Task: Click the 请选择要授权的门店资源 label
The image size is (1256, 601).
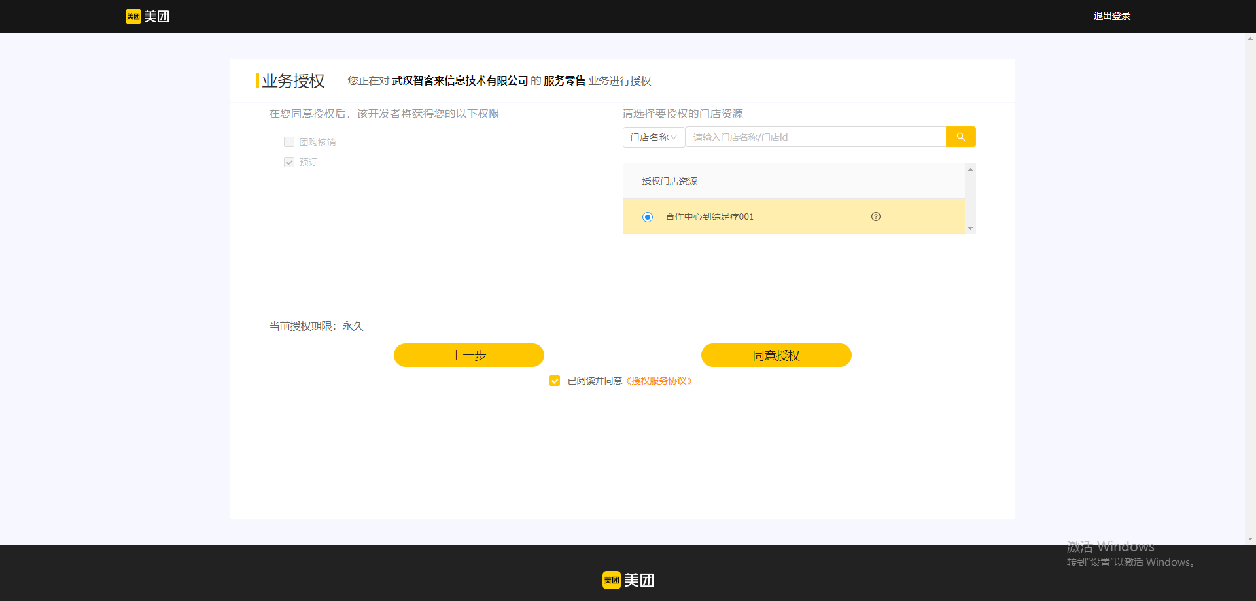Action: 683,114
